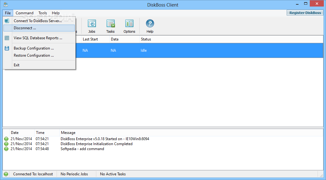The width and height of the screenshot is (326, 180).
Task: Click the Message column header in log
Action: point(68,133)
